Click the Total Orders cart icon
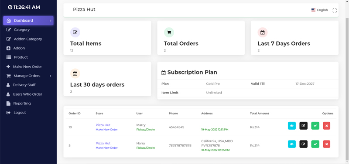The width and height of the screenshot is (349, 164). point(169,32)
